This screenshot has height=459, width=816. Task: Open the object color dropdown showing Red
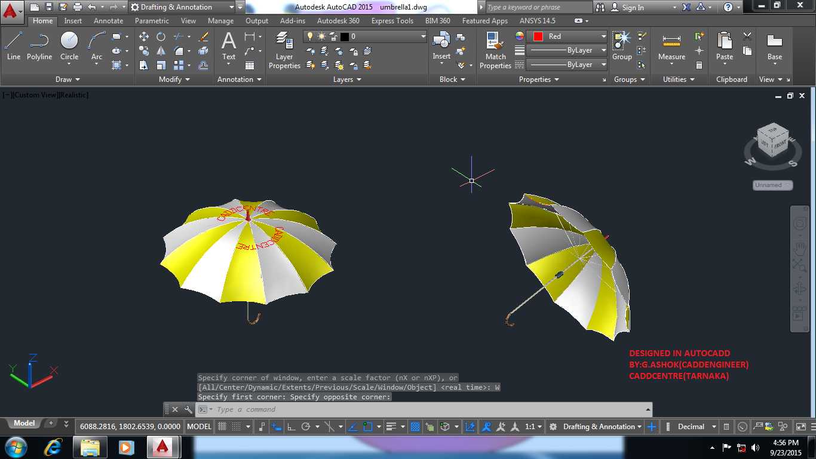(567, 36)
